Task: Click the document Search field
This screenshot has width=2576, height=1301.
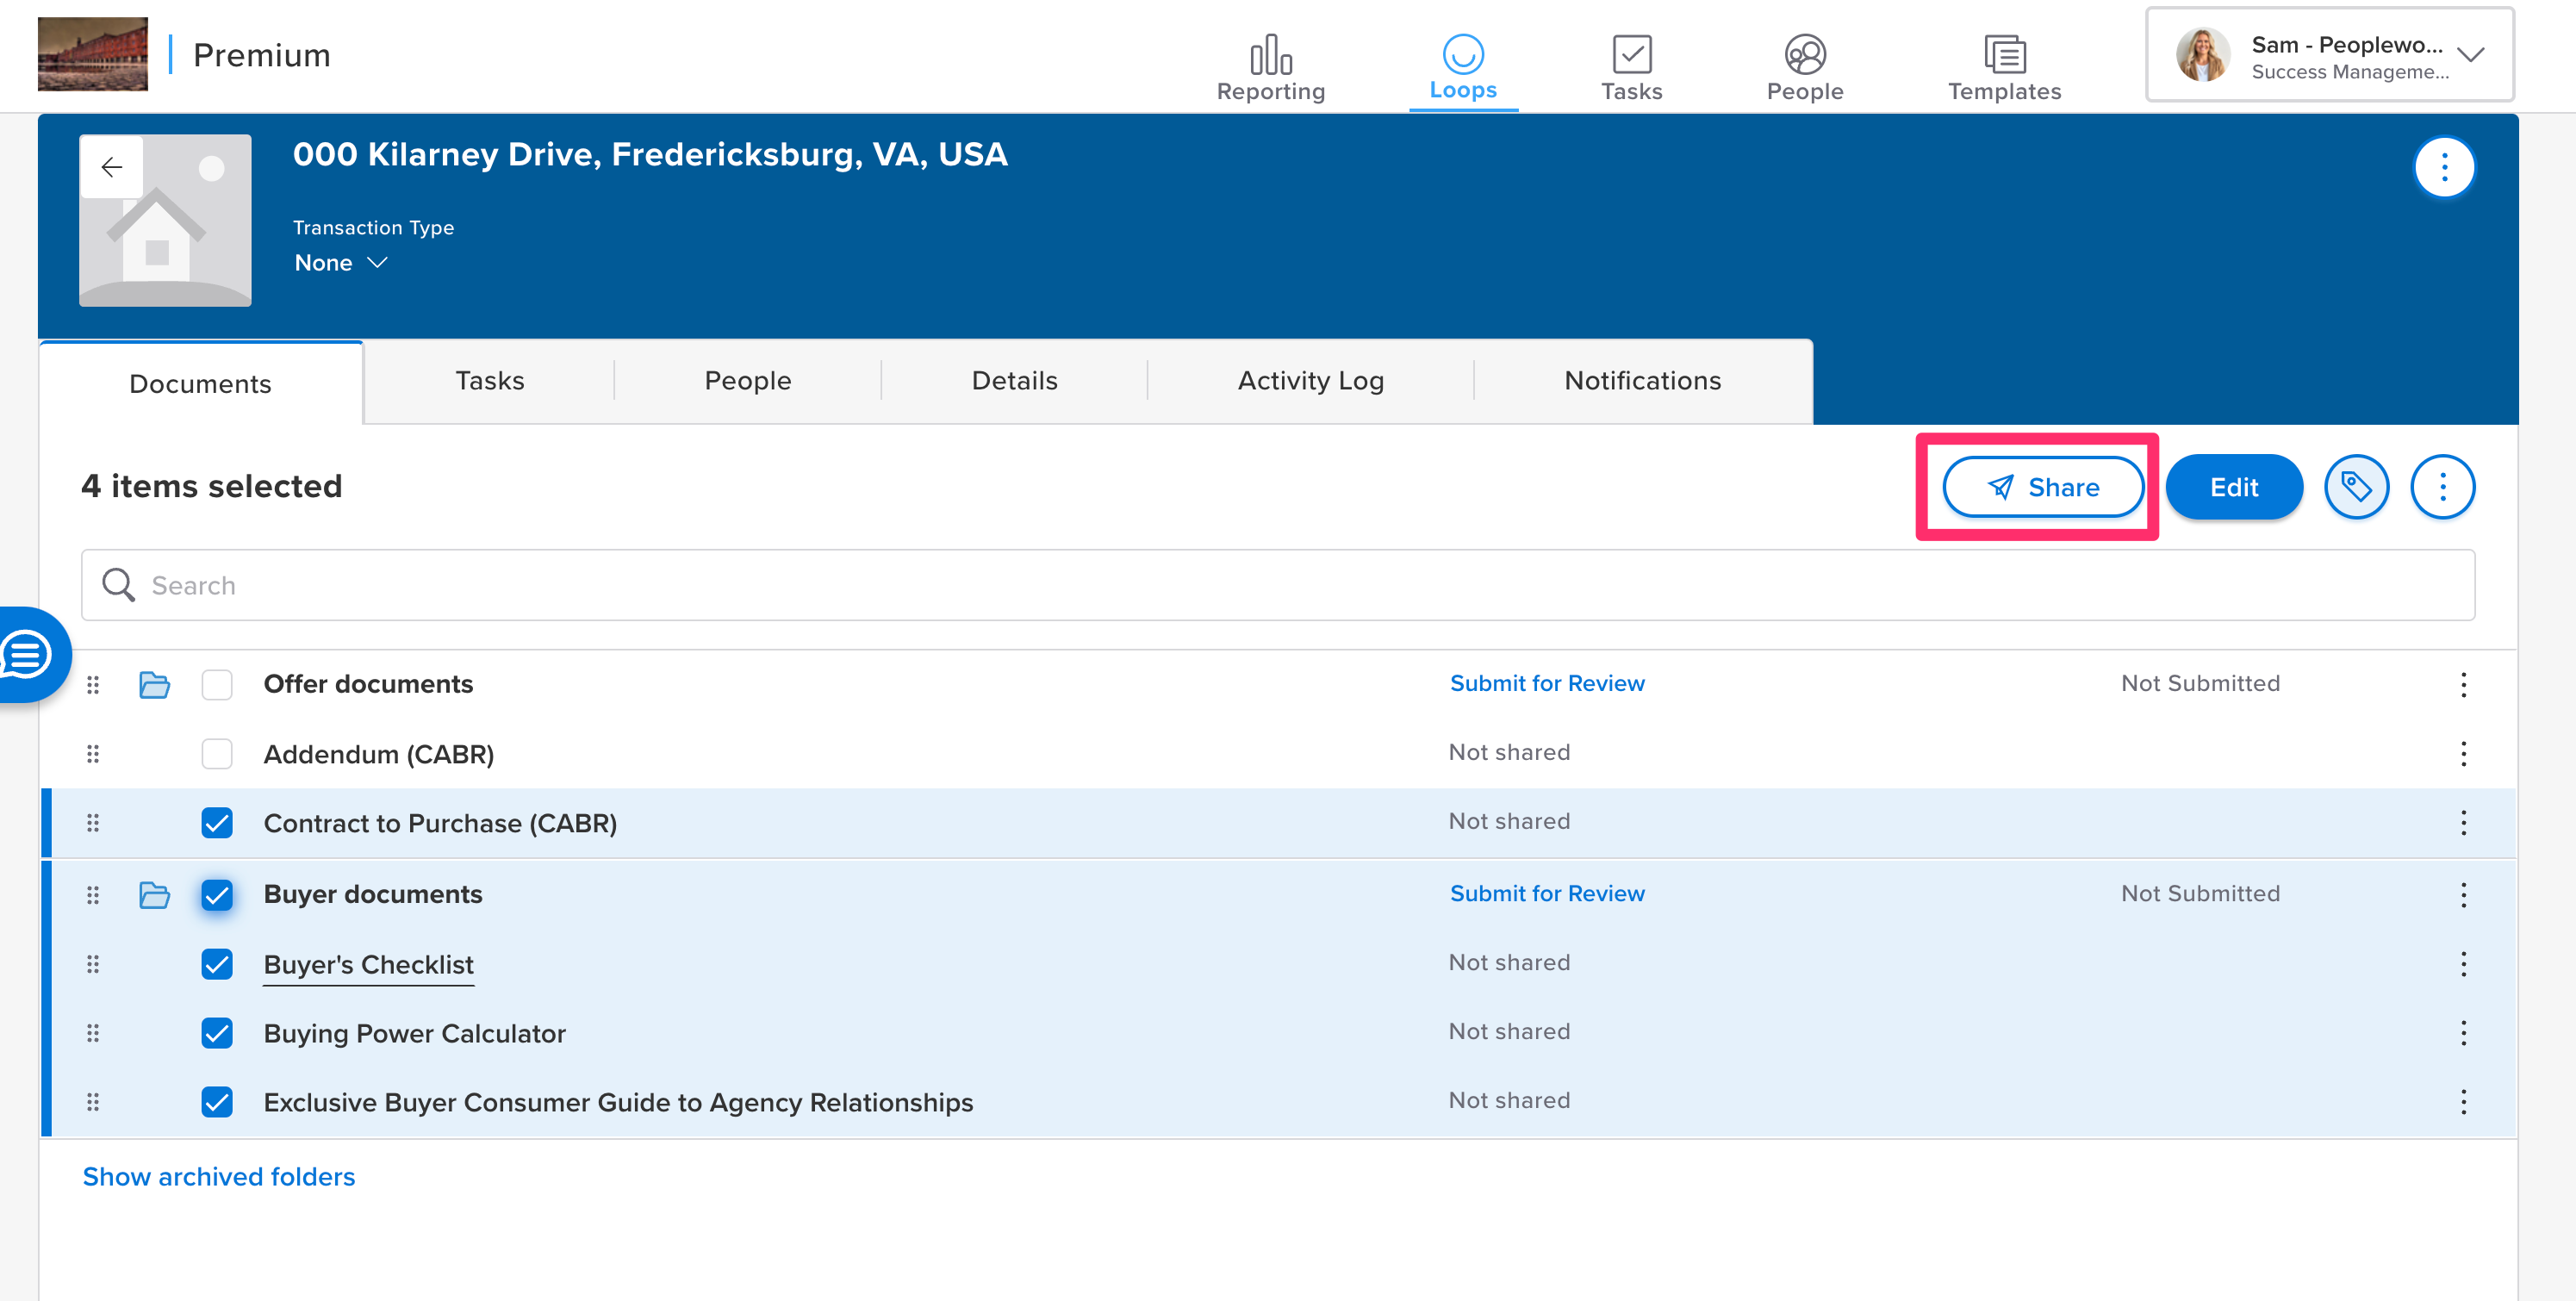Action: point(1277,585)
